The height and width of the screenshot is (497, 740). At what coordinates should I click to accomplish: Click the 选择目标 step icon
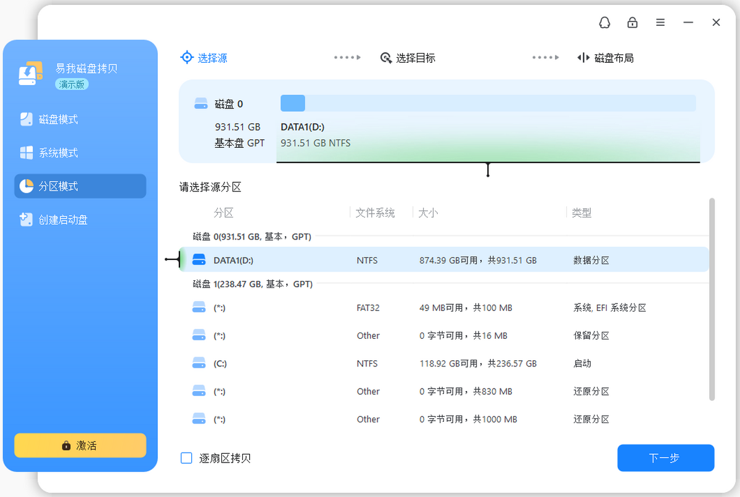point(386,58)
